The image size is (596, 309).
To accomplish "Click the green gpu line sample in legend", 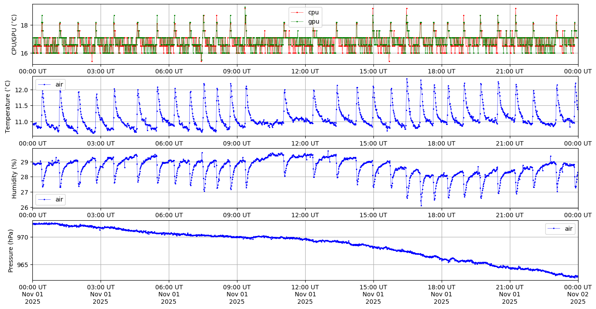I will point(298,21).
